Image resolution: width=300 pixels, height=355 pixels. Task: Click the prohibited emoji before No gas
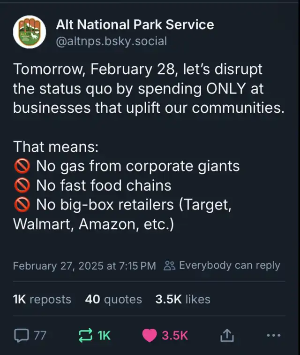22,166
